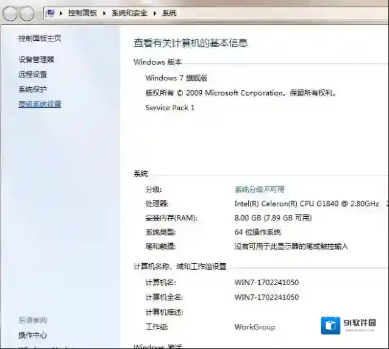Click the computer icon in the address bar
The height and width of the screenshot is (349, 389).
(51, 12)
